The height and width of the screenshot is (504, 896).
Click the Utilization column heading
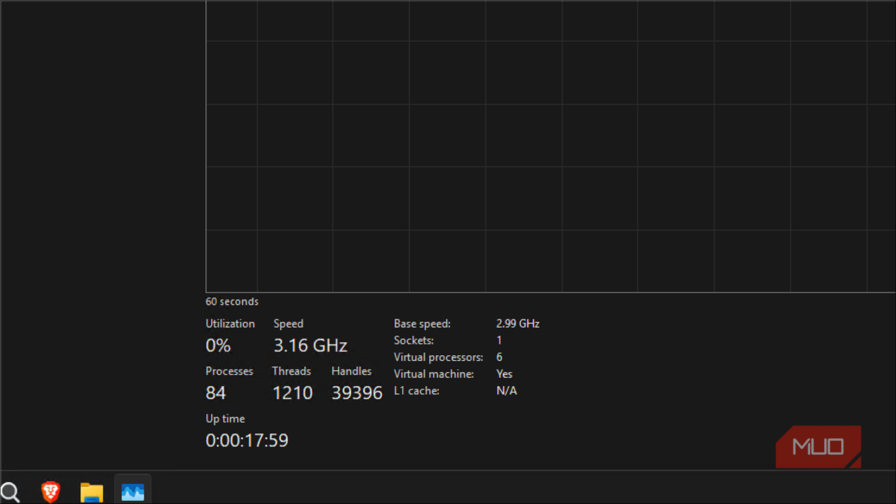point(230,323)
